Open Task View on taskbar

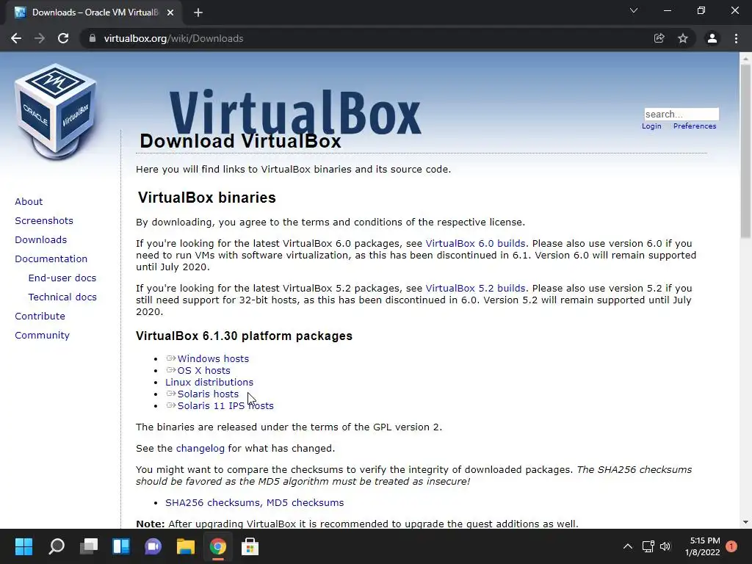click(89, 546)
